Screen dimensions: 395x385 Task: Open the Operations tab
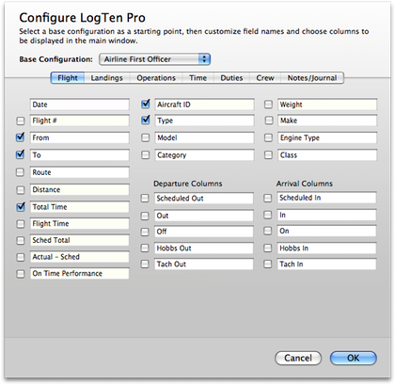(156, 78)
